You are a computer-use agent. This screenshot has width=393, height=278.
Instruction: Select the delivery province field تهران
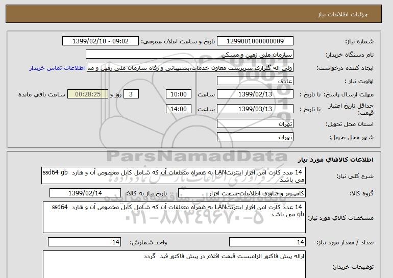255,124
